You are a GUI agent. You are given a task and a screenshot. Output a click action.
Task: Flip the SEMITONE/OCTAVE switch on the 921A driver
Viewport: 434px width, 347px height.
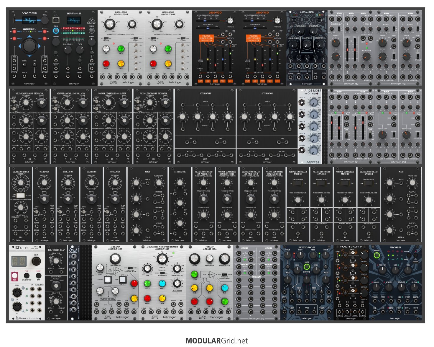coord(21,196)
